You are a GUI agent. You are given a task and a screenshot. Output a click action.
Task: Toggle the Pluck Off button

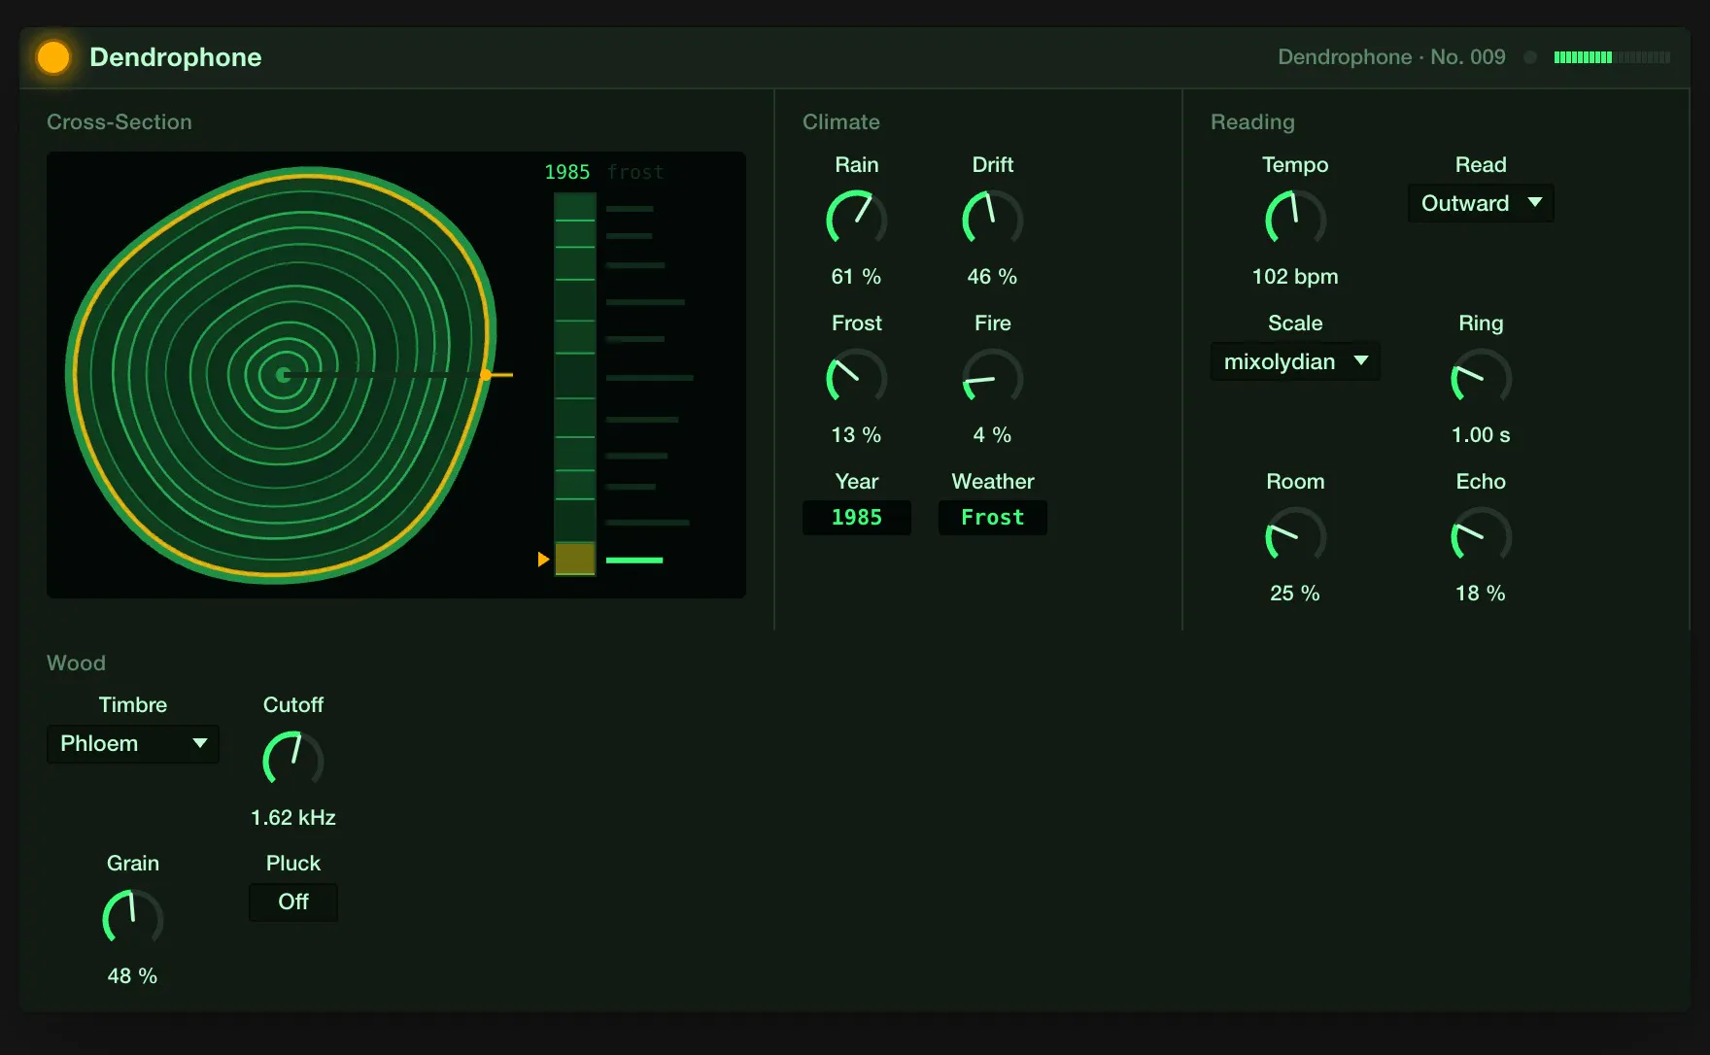coord(293,902)
